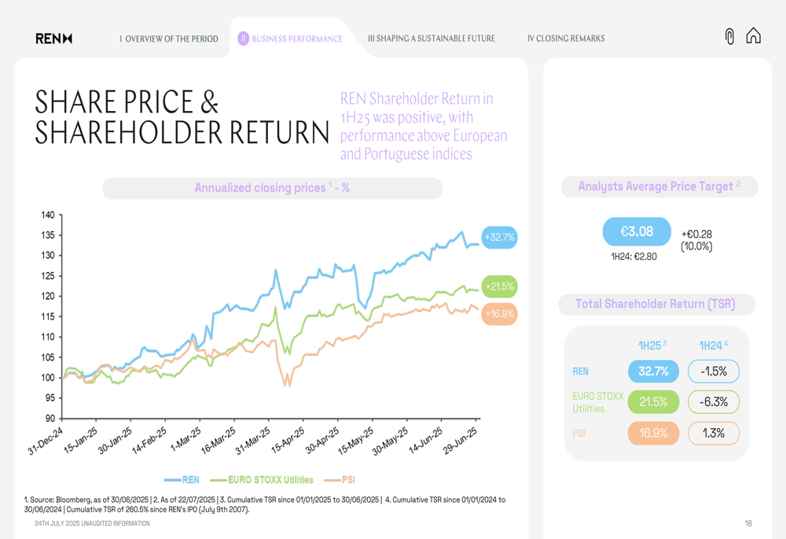
Task: Click the +21.5% EURO STOXX chart label
Action: [499, 286]
